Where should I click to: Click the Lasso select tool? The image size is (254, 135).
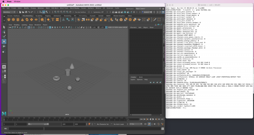pos(4,32)
